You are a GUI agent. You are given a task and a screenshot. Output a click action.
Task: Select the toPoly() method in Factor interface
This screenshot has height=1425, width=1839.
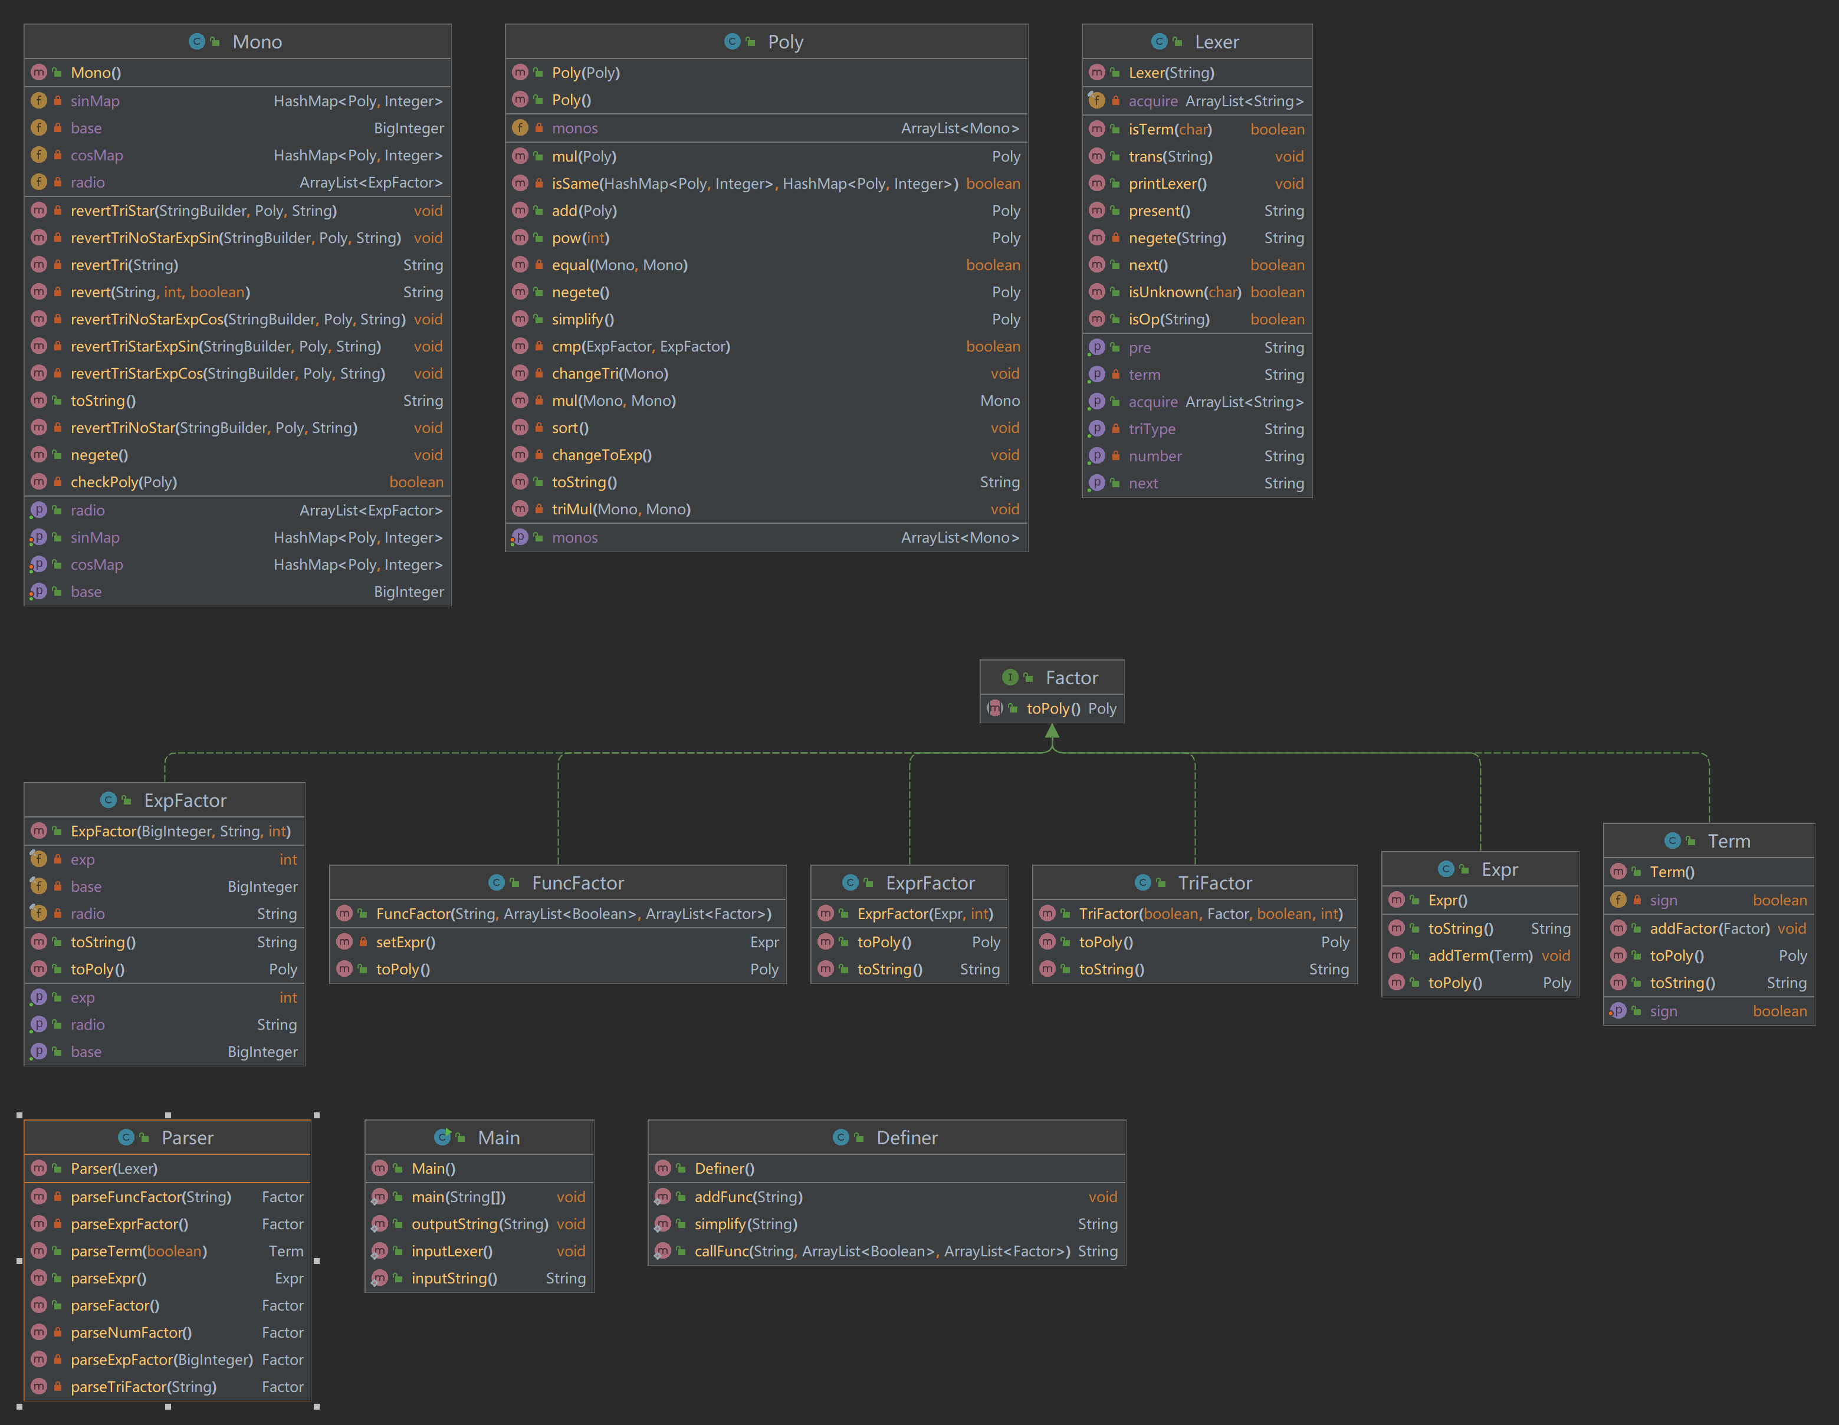[x=1053, y=709]
